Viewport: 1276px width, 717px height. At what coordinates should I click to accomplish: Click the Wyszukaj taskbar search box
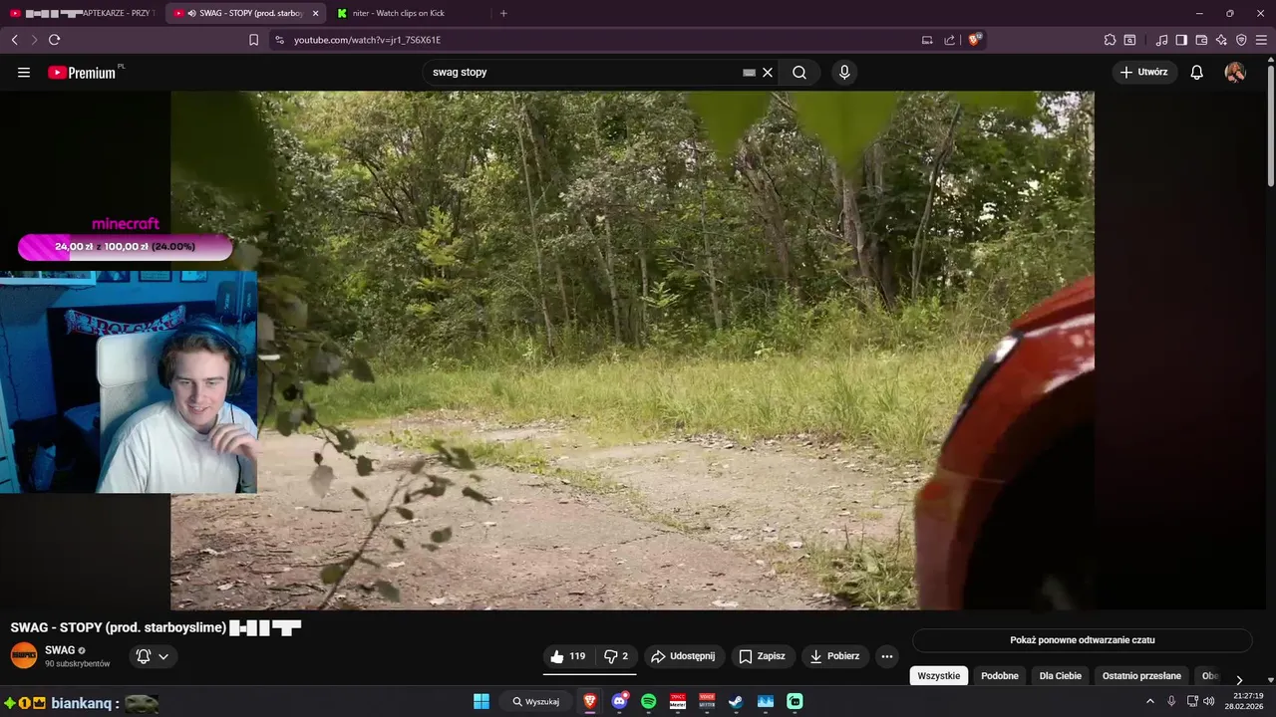(x=535, y=701)
